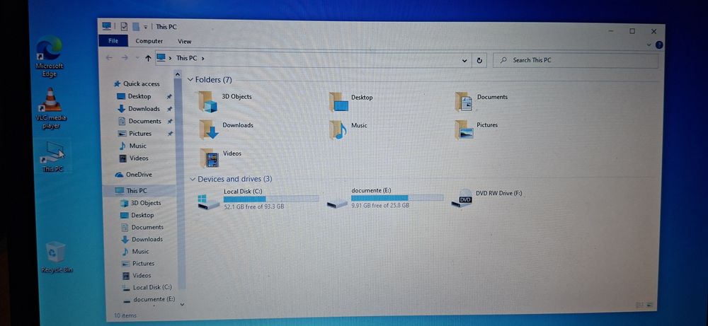Go up one level with the up arrow

(x=148, y=58)
